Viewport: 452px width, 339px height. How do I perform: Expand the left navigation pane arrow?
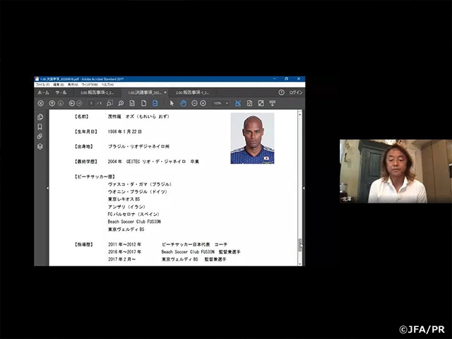(47, 188)
